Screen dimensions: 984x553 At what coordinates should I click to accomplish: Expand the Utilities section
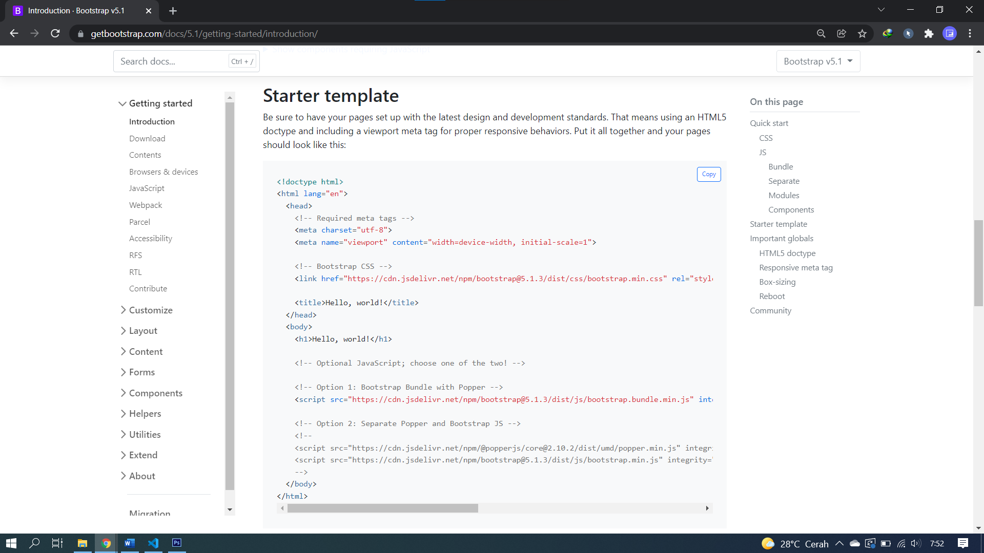140,435
